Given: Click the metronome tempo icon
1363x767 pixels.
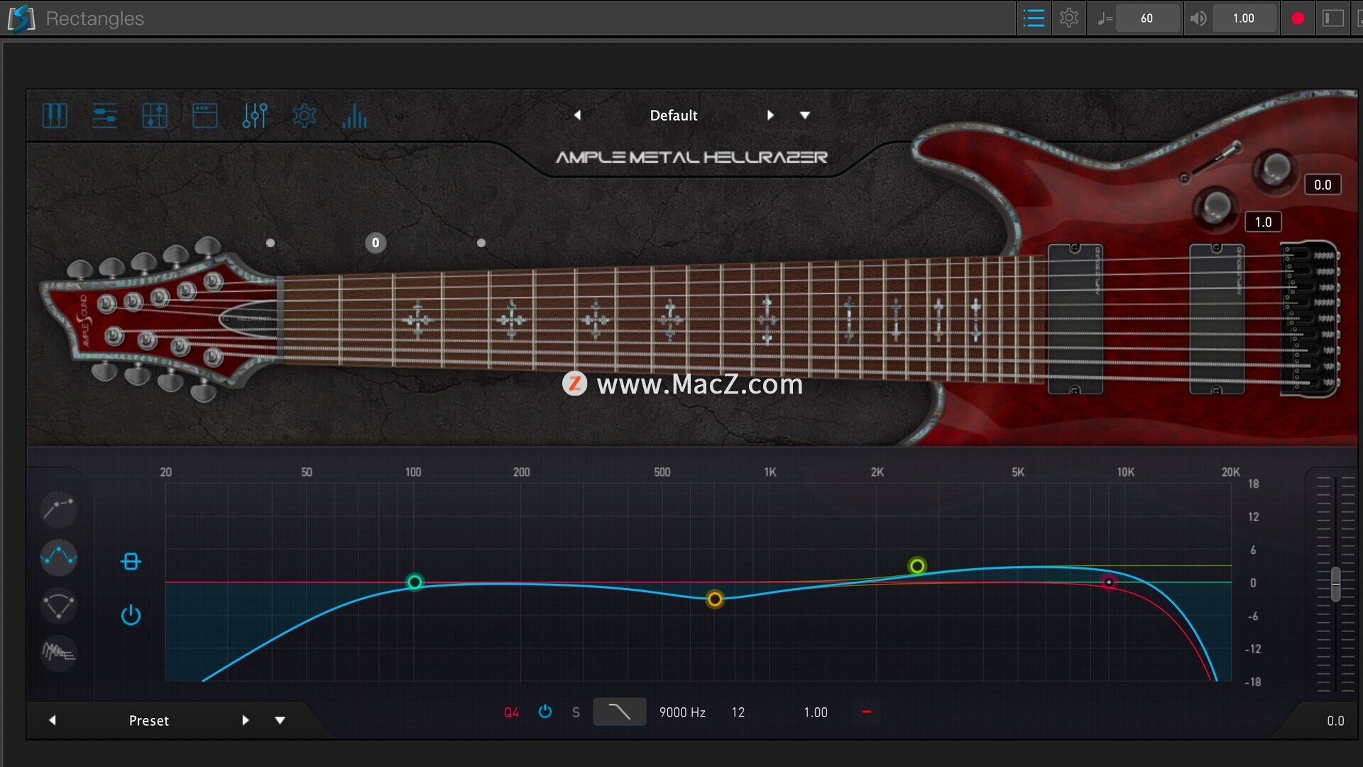Looking at the screenshot, I should [x=1104, y=18].
